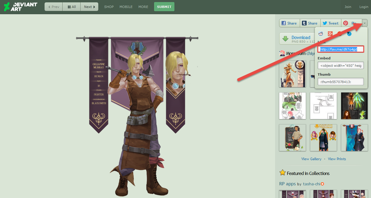The image size is (371, 198).
Task: Share on Facebook
Action: pos(290,23)
